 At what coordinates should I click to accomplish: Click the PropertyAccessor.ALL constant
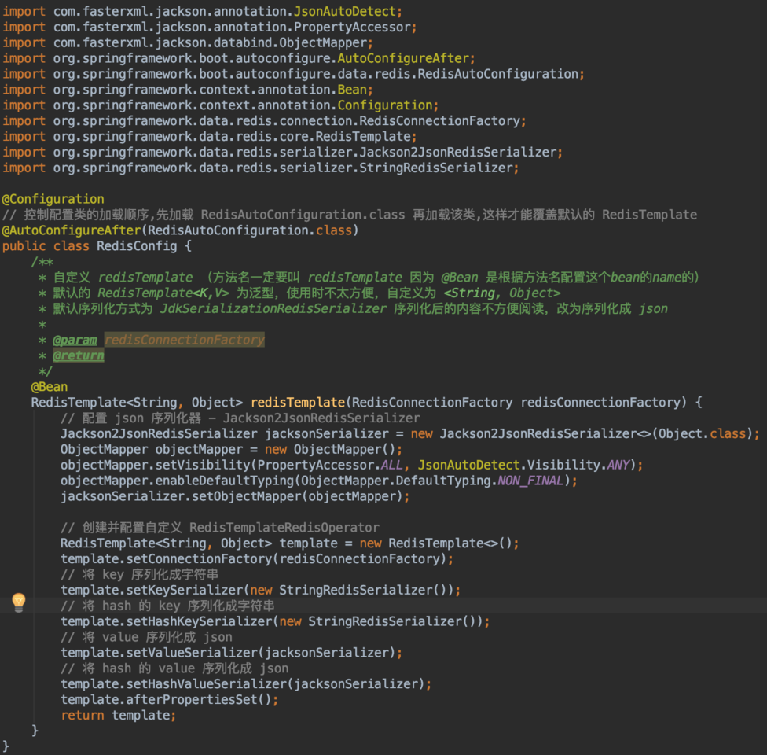click(x=330, y=465)
